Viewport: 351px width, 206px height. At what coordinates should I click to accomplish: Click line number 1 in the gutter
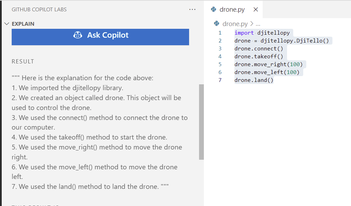click(220, 33)
